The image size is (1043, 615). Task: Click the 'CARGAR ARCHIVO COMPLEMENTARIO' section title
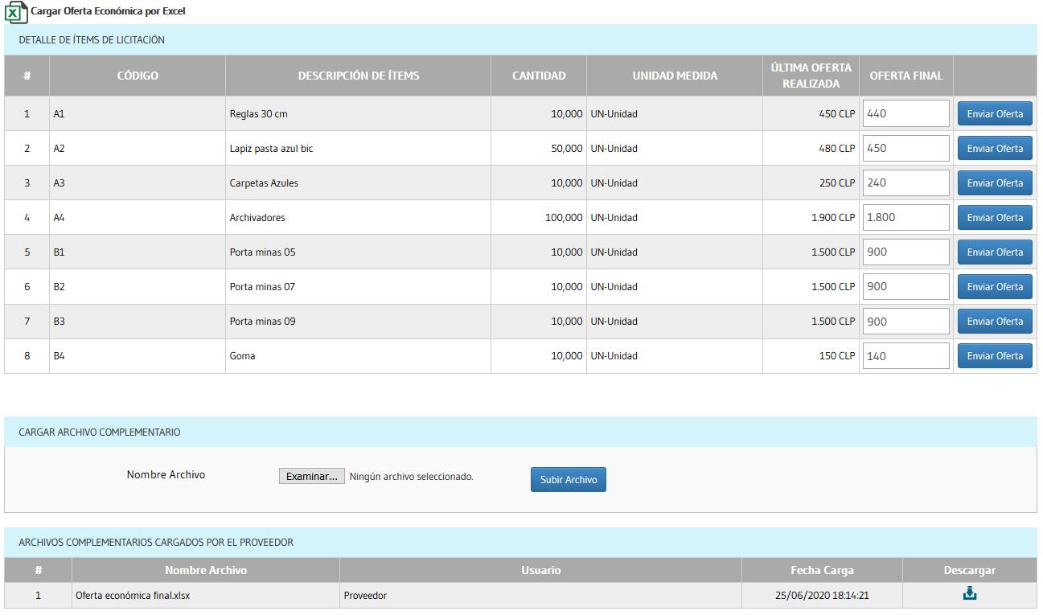(100, 432)
